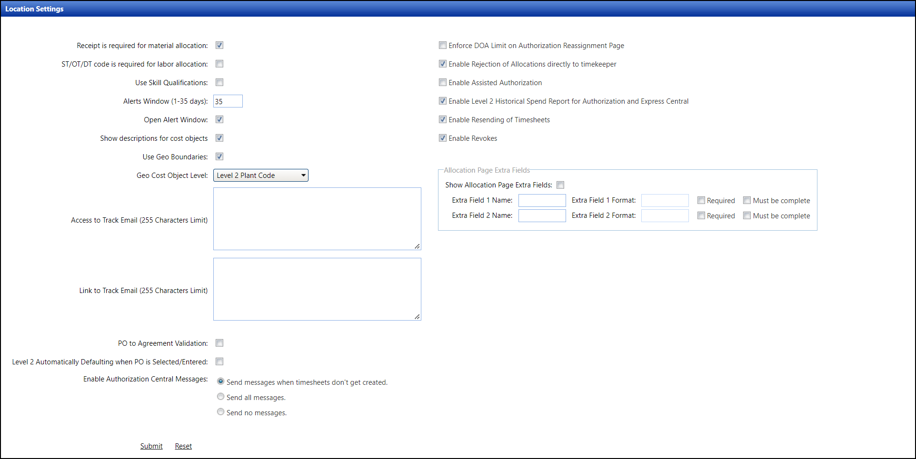Enable PO to Agreement Validation checkbox

219,343
